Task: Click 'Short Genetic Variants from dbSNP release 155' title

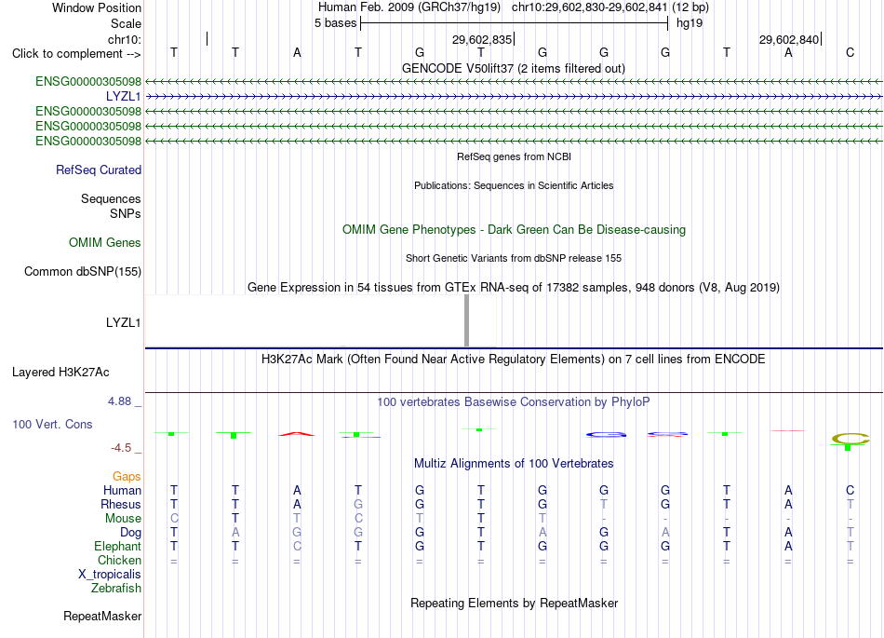Action: coord(514,258)
